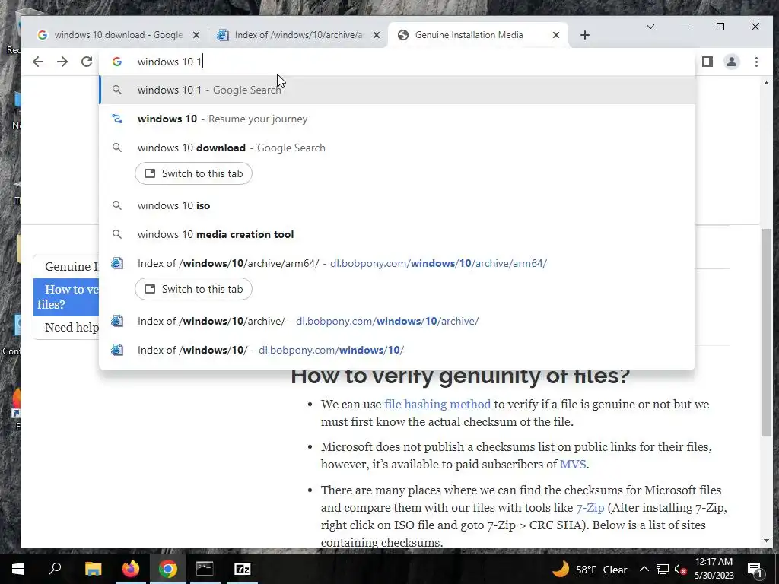Open Chrome three-dot menu

pyautogui.click(x=756, y=62)
